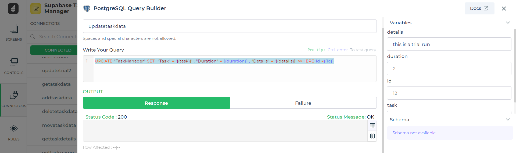This screenshot has height=153, width=516.
Task: Open the Docs link button
Action: tap(479, 9)
